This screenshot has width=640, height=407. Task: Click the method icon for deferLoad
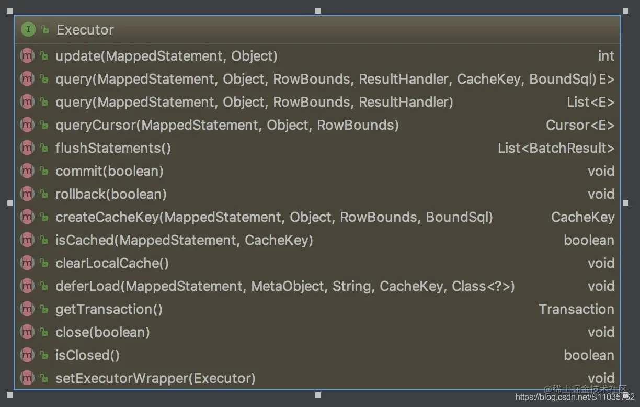[x=27, y=286]
